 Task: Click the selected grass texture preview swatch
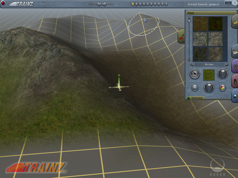coord(209,75)
